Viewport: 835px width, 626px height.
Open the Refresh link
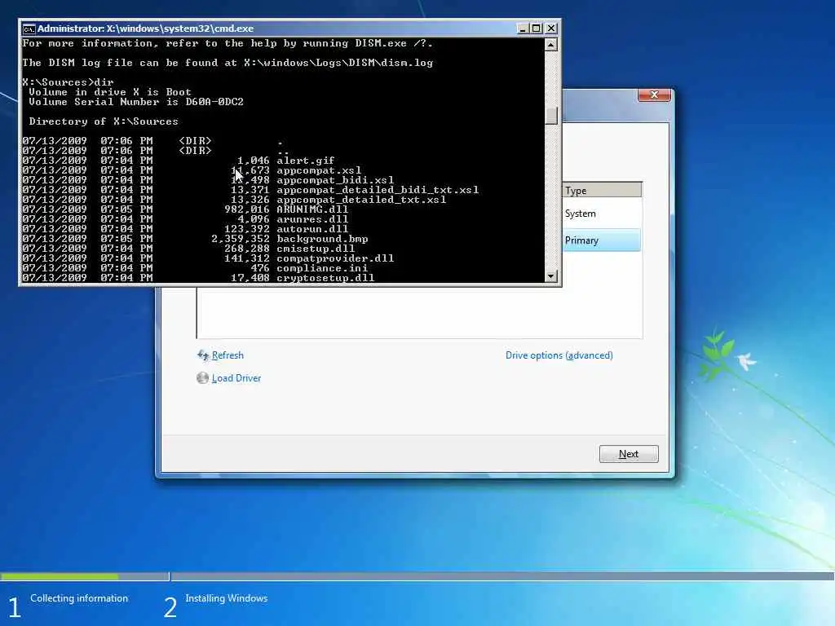point(228,355)
